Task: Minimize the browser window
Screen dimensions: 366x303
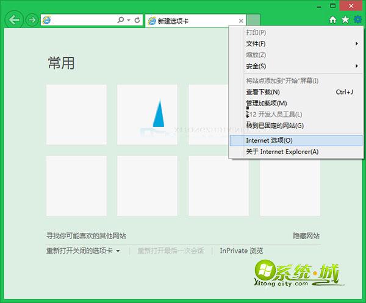Action: click(x=319, y=6)
